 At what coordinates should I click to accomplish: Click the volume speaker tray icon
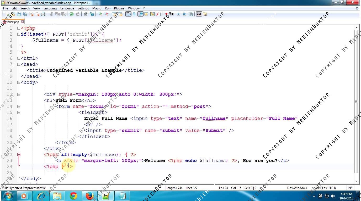click(x=333, y=196)
